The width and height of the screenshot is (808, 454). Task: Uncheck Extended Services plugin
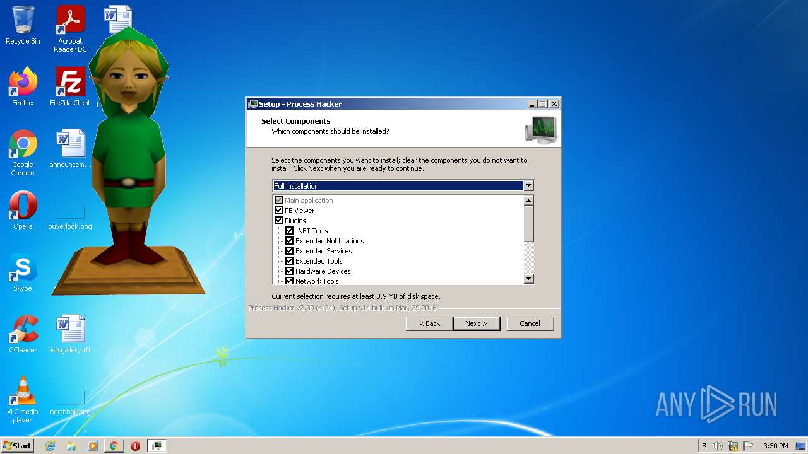289,251
